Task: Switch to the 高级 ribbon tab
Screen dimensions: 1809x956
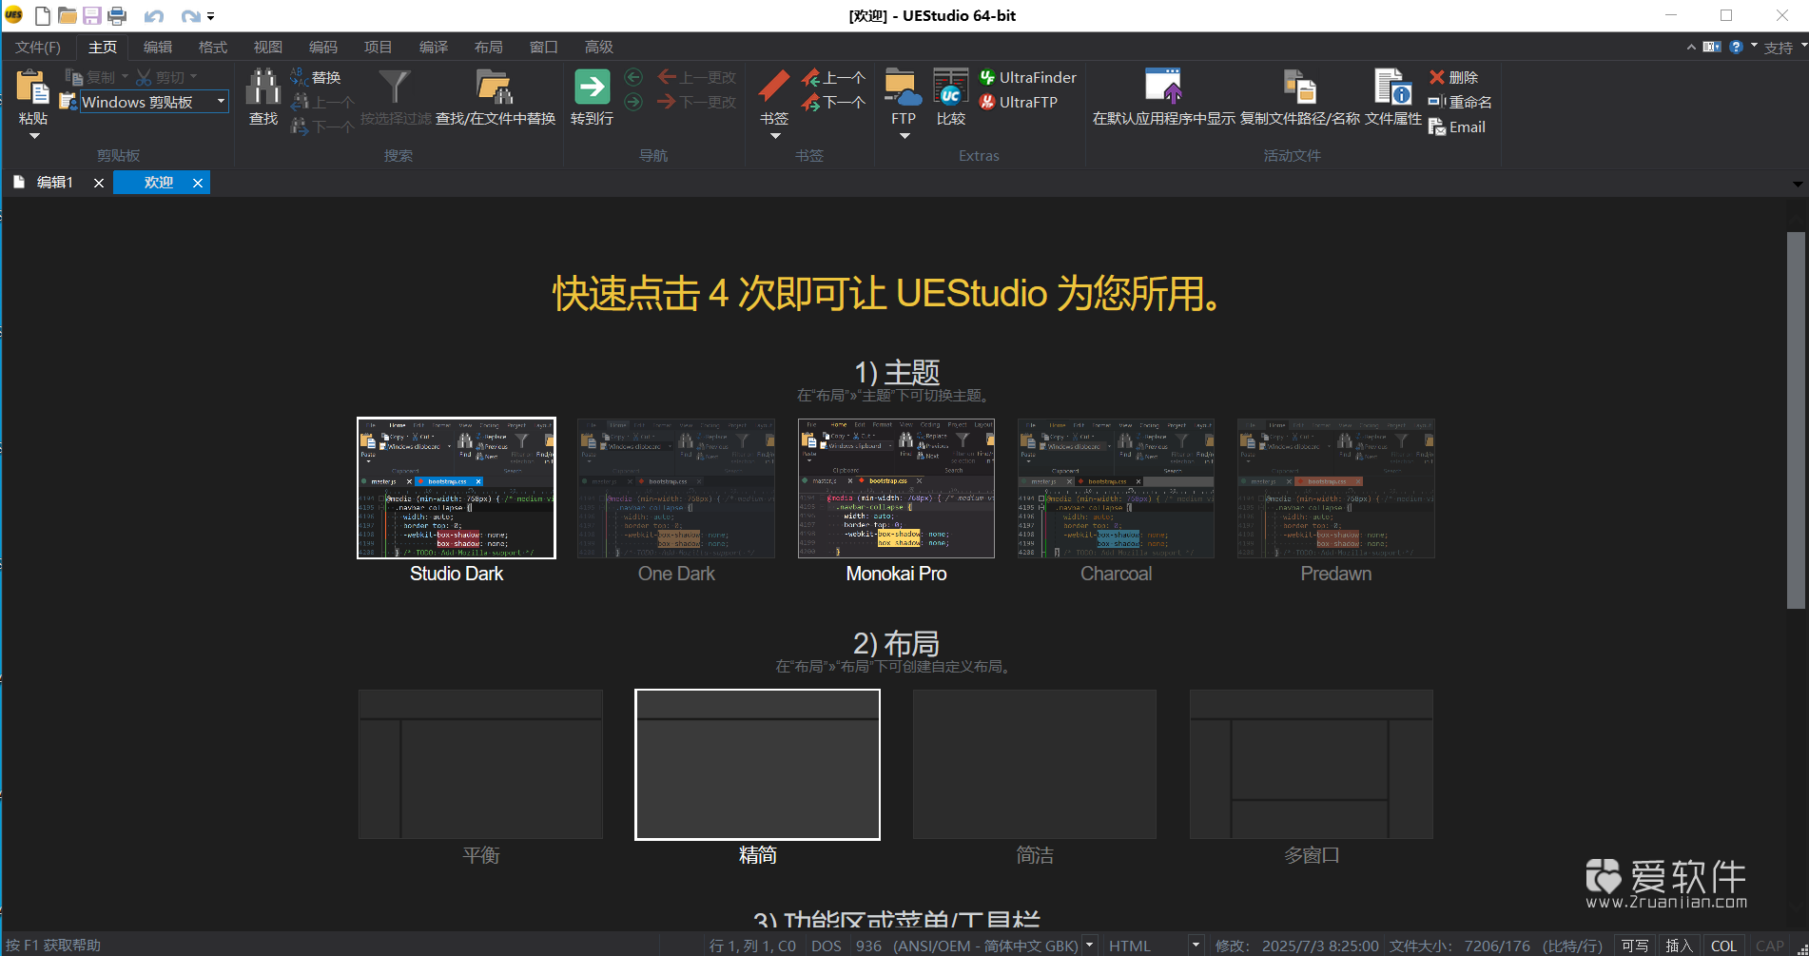Action: click(x=599, y=47)
